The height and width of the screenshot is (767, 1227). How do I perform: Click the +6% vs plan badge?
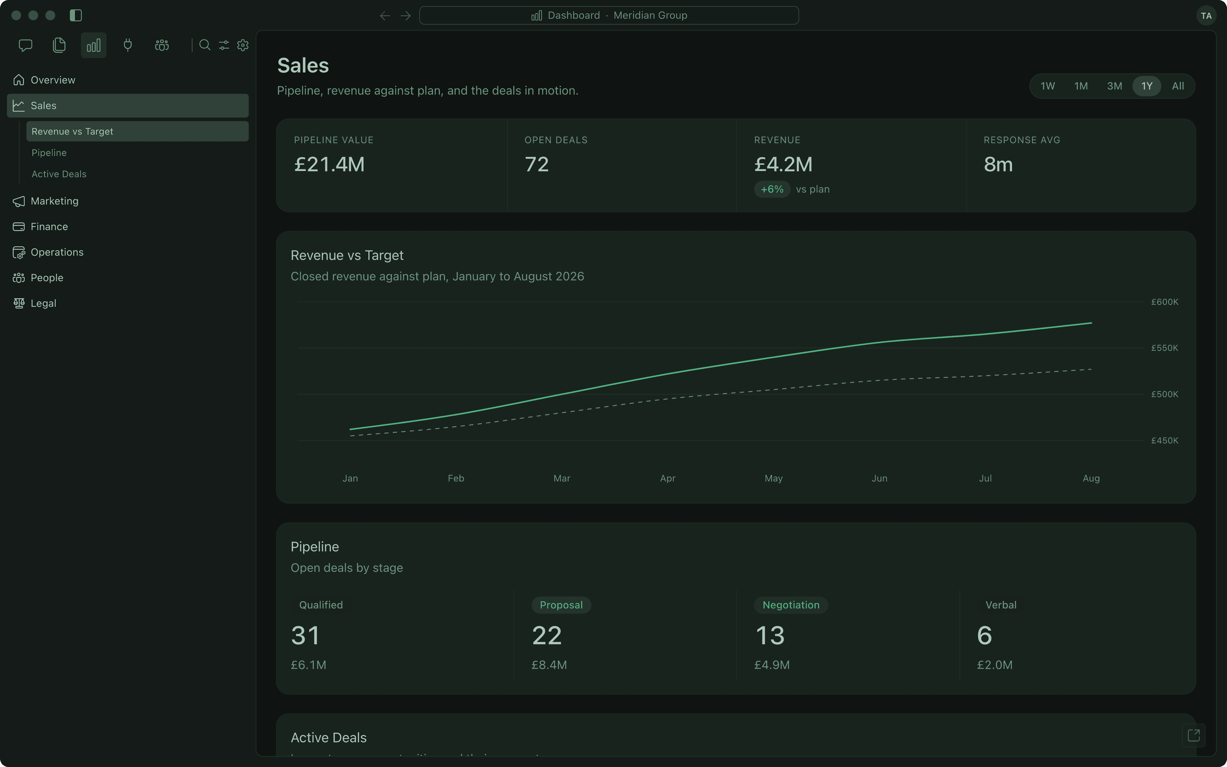click(x=772, y=189)
